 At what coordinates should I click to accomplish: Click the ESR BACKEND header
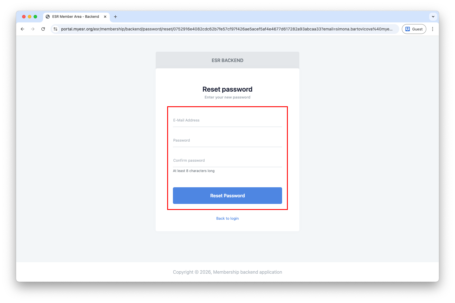pyautogui.click(x=227, y=60)
